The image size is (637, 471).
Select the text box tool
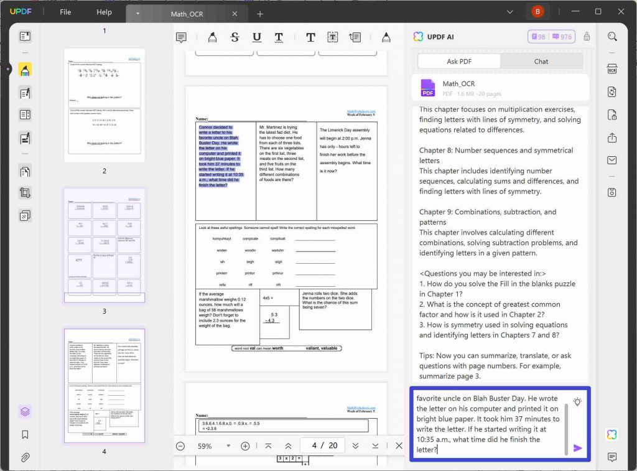point(332,37)
